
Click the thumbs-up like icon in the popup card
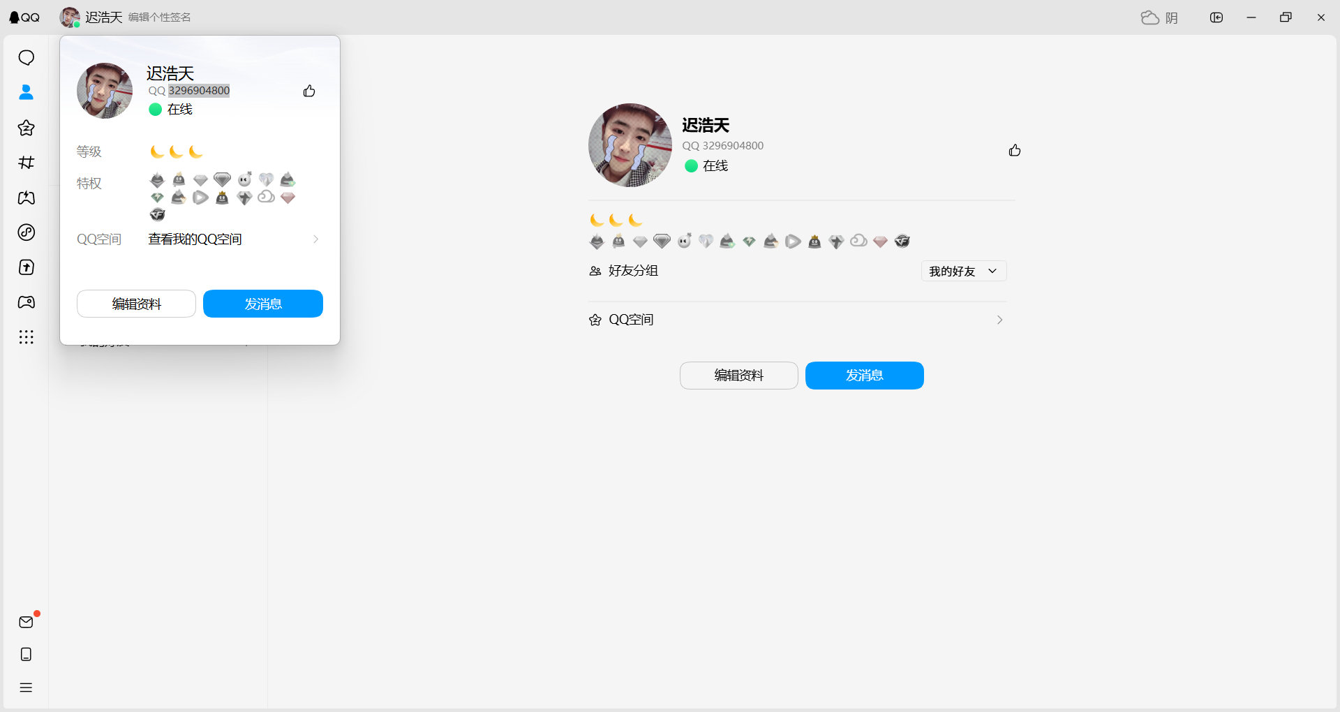(309, 91)
